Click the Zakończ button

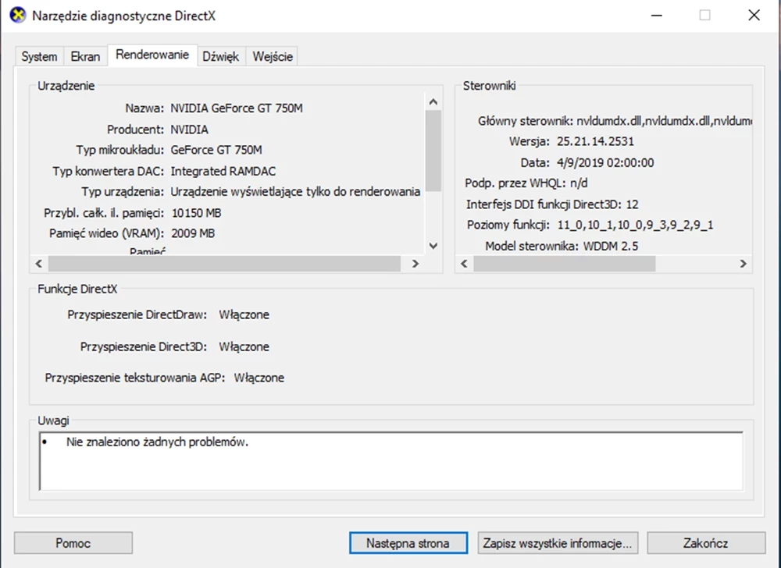(x=706, y=542)
